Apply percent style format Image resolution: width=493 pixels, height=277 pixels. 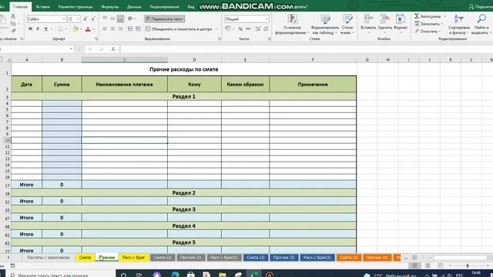240,29
